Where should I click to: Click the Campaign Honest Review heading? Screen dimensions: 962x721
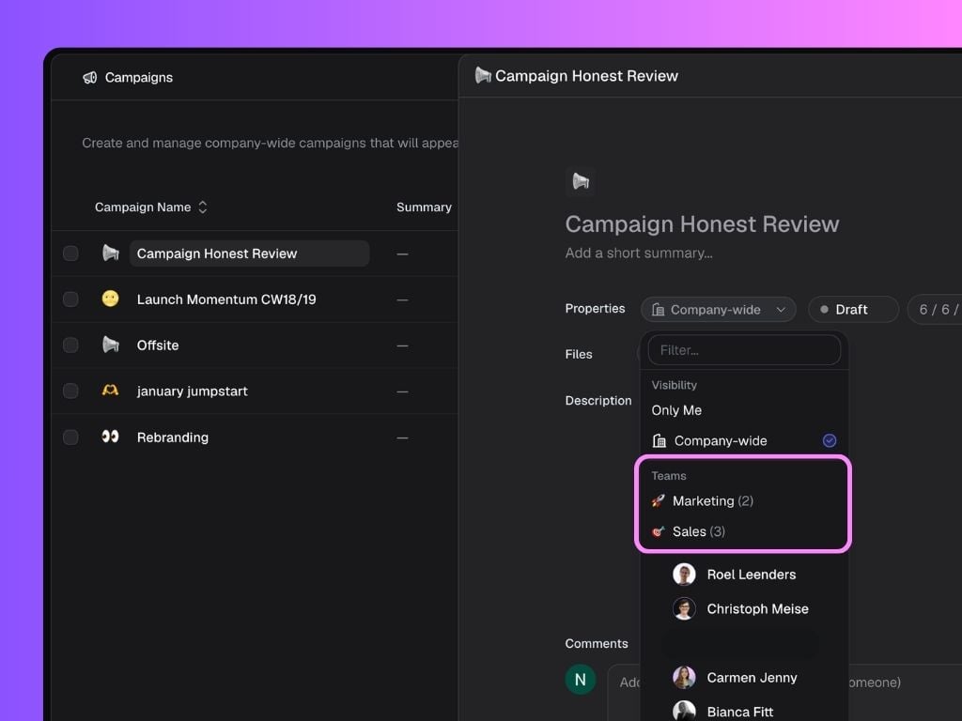pos(702,223)
